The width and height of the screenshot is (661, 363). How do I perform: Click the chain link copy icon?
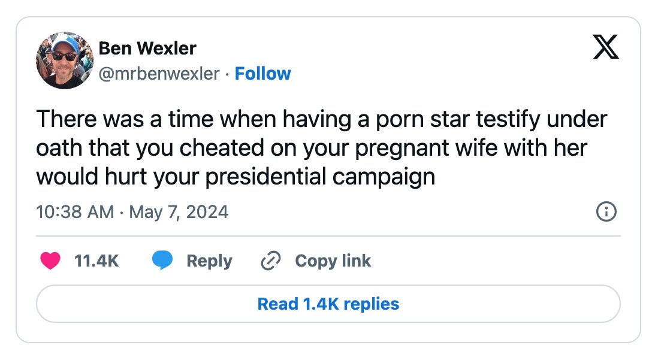click(x=271, y=261)
